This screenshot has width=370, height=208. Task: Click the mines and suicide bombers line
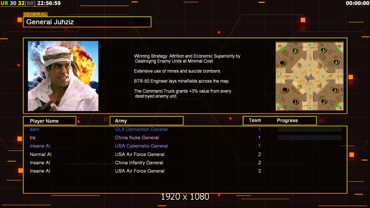(x=177, y=71)
